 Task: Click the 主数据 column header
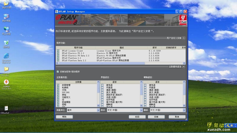[78, 82]
